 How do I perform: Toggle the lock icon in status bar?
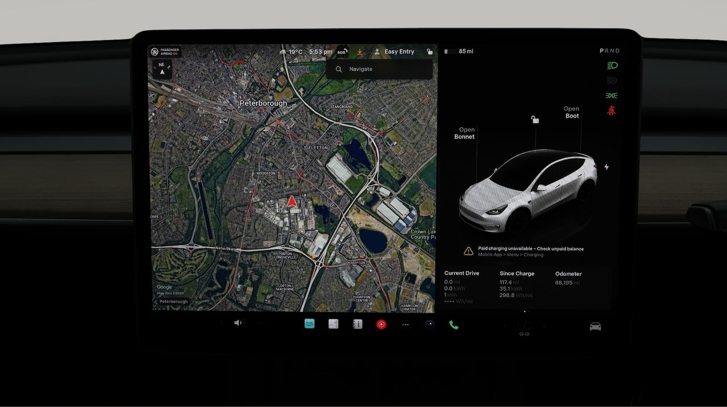[x=429, y=52]
